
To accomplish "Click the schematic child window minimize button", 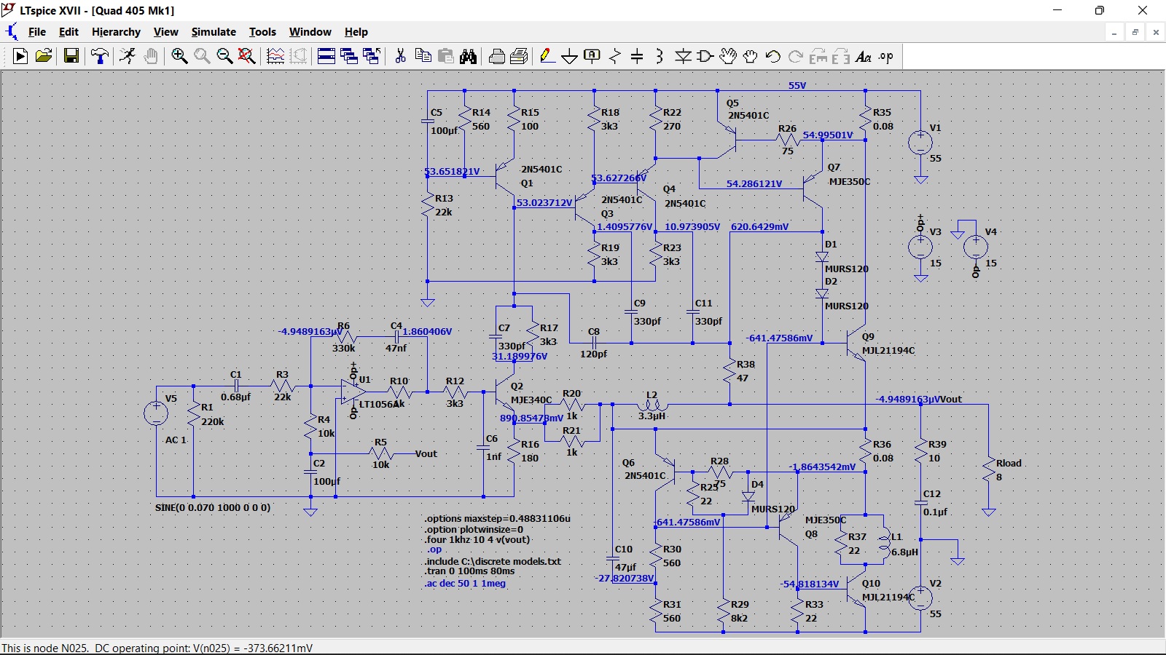I will coord(1114,32).
